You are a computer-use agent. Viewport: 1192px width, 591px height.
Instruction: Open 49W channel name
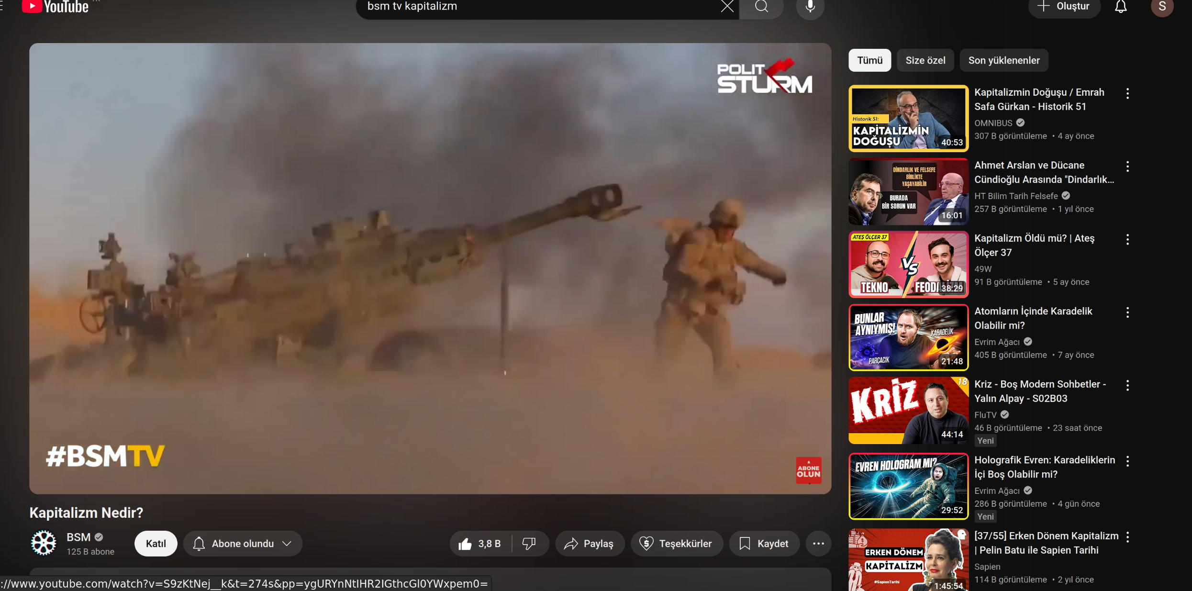point(983,269)
